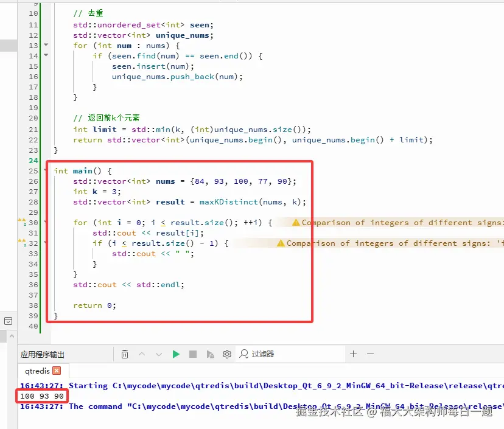The image size is (504, 429).
Task: Click 'limit' variable on line 21
Action: [105, 129]
